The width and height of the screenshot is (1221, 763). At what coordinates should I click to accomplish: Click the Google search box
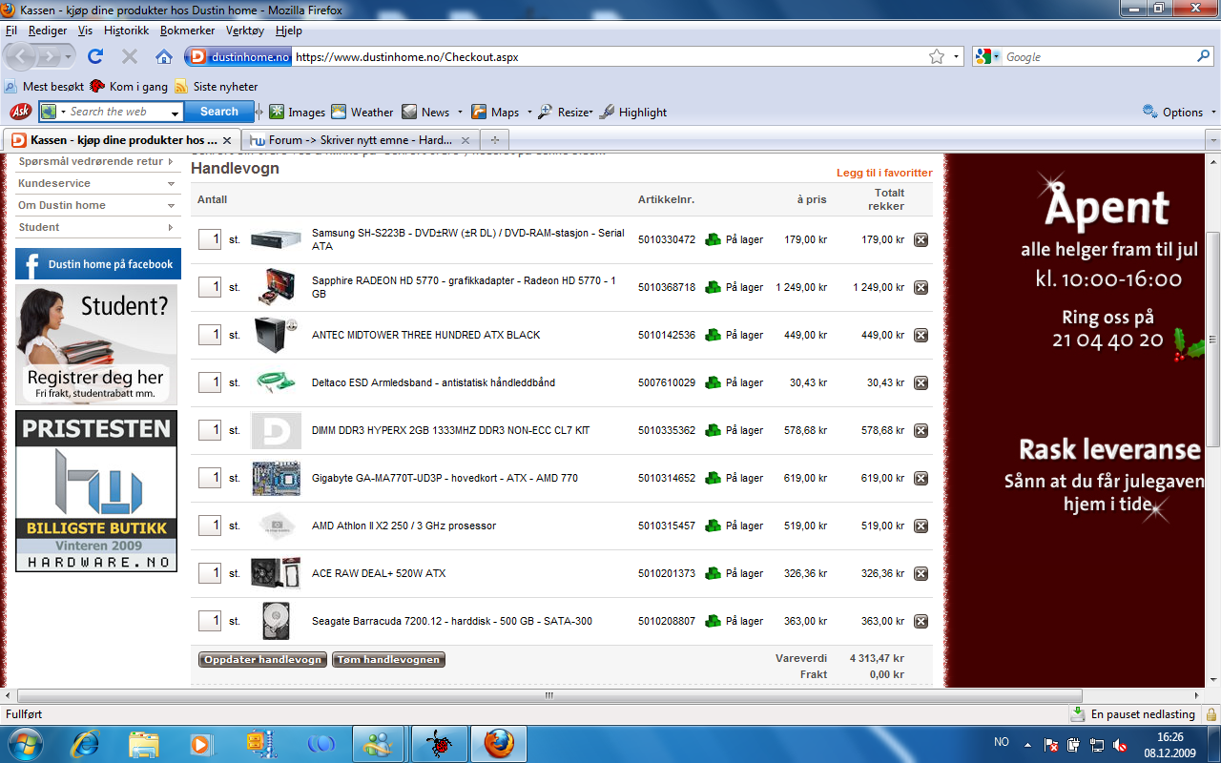[1091, 57]
